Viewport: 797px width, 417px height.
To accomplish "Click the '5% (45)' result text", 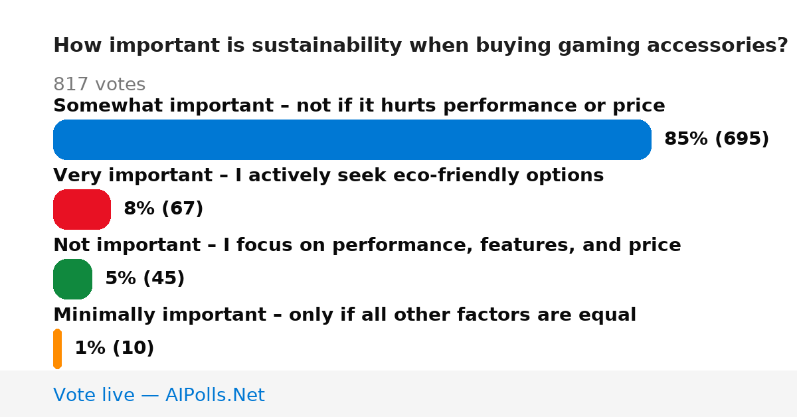I will coord(145,279).
